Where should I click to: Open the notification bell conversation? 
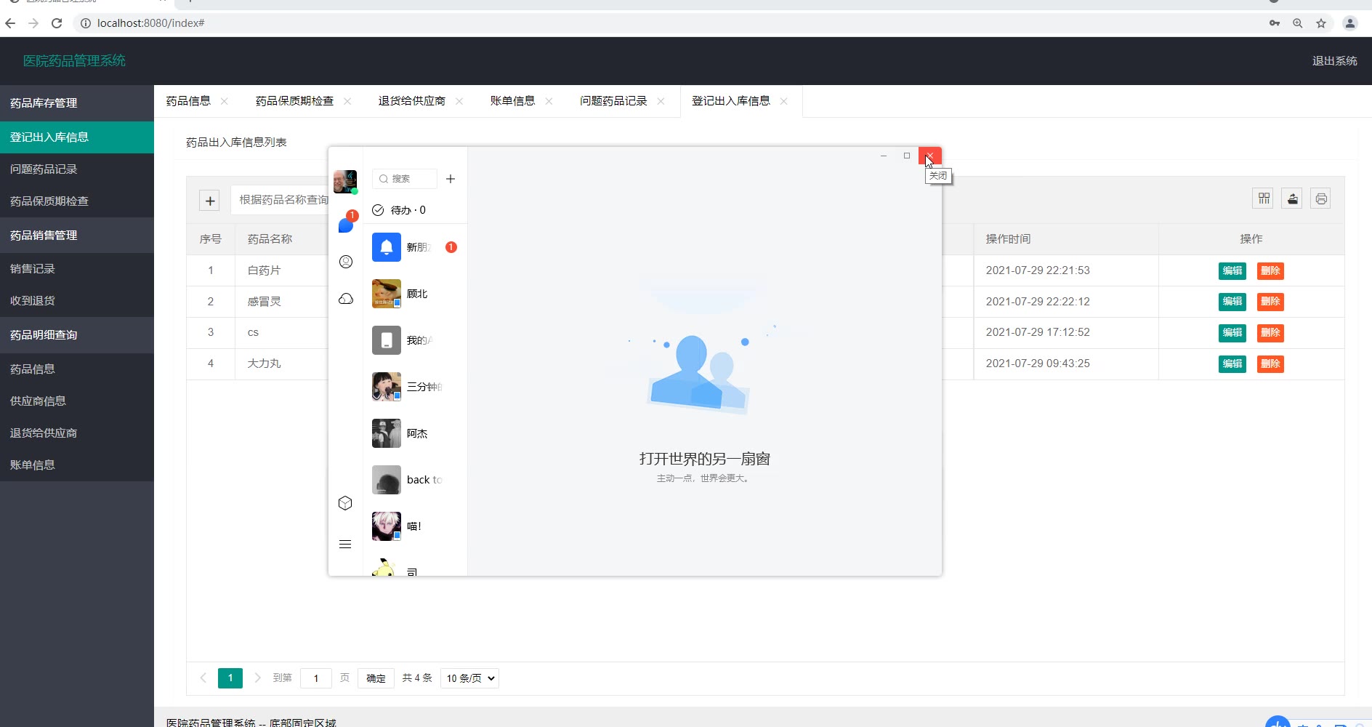[x=415, y=247]
